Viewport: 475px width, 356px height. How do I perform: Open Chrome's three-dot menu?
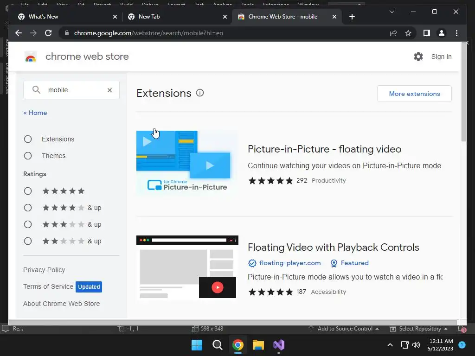coord(456,33)
